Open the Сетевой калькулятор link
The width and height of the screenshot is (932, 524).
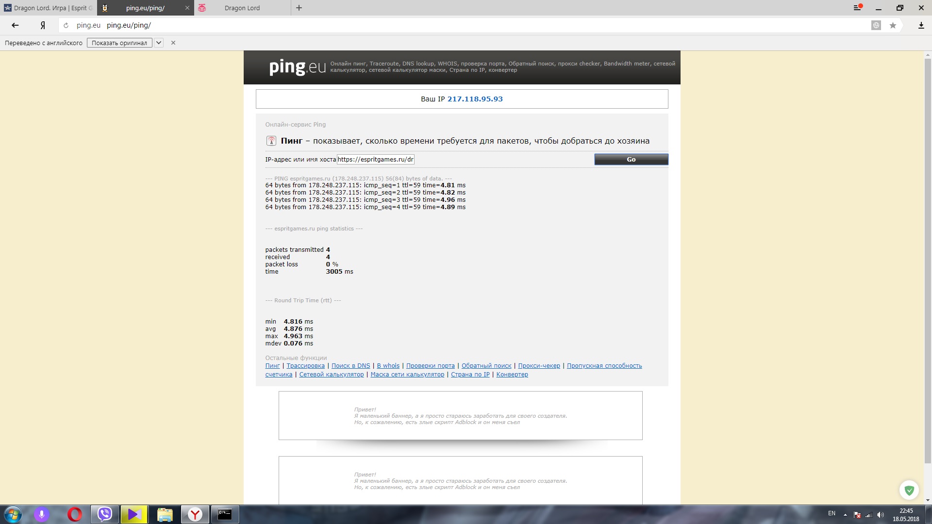(331, 375)
